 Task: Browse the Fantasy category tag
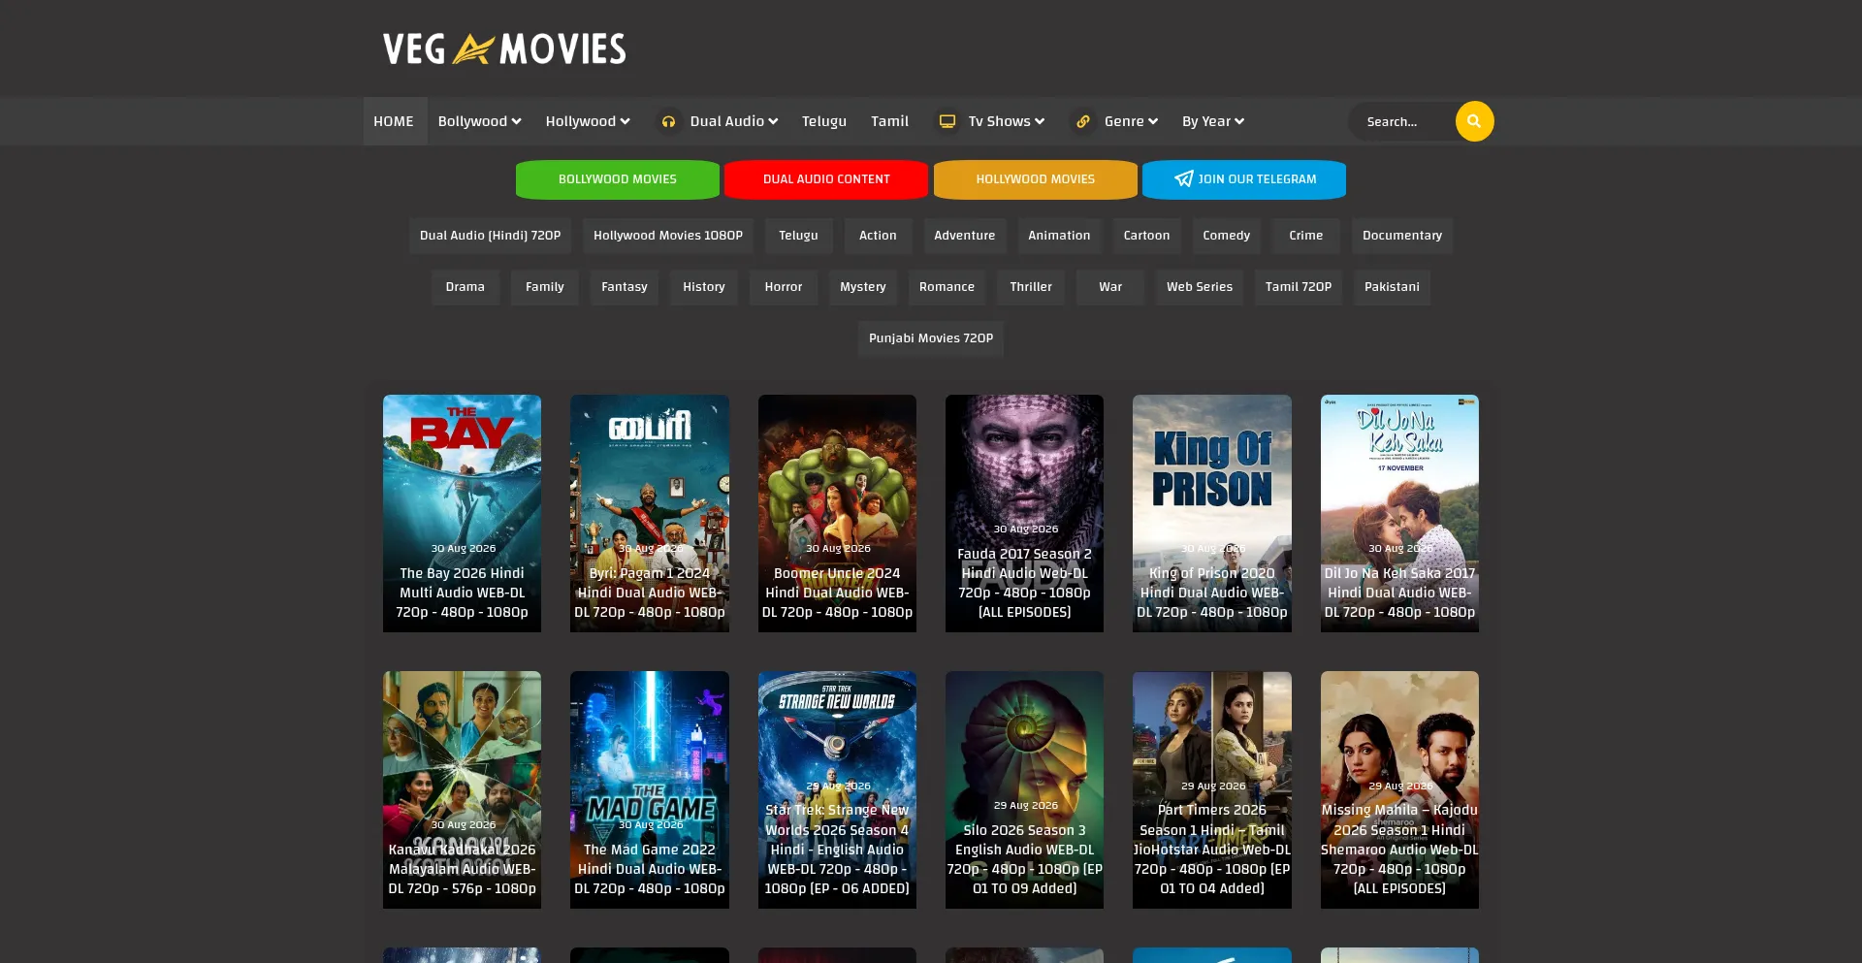pyautogui.click(x=625, y=287)
